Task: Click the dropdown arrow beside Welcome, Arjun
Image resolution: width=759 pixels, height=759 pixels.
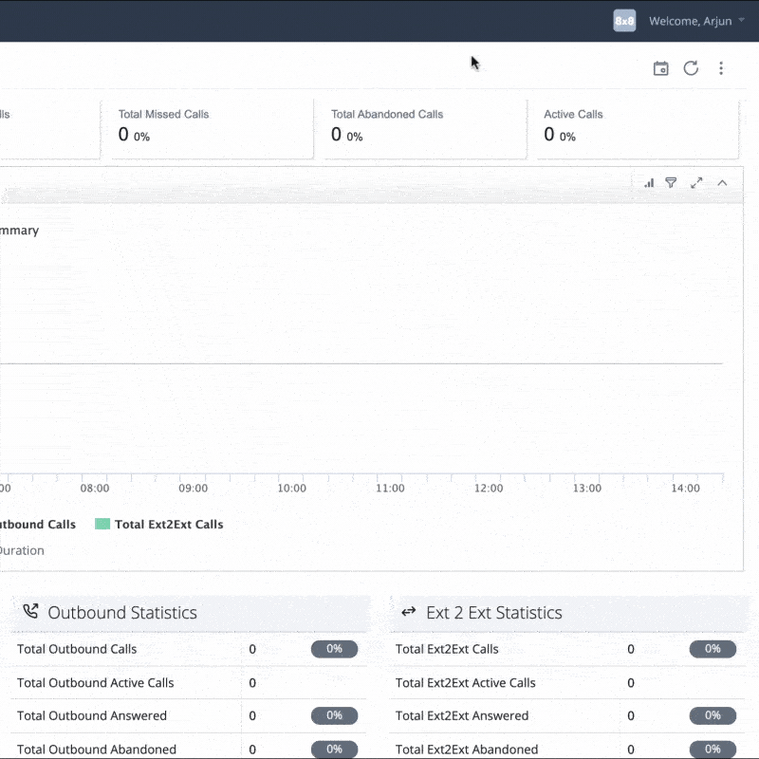Action: [741, 20]
